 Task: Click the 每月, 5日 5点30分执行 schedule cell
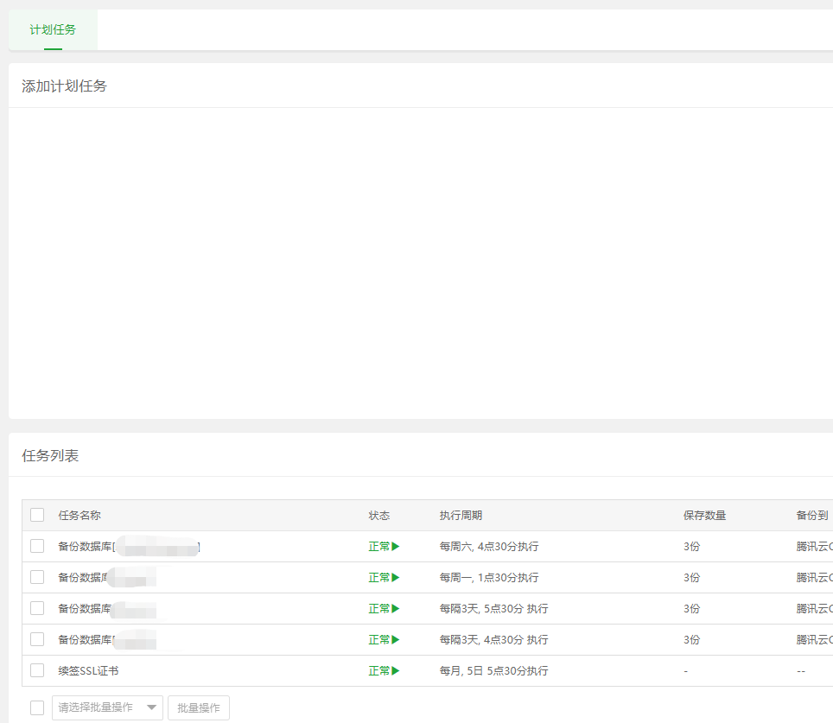[493, 671]
